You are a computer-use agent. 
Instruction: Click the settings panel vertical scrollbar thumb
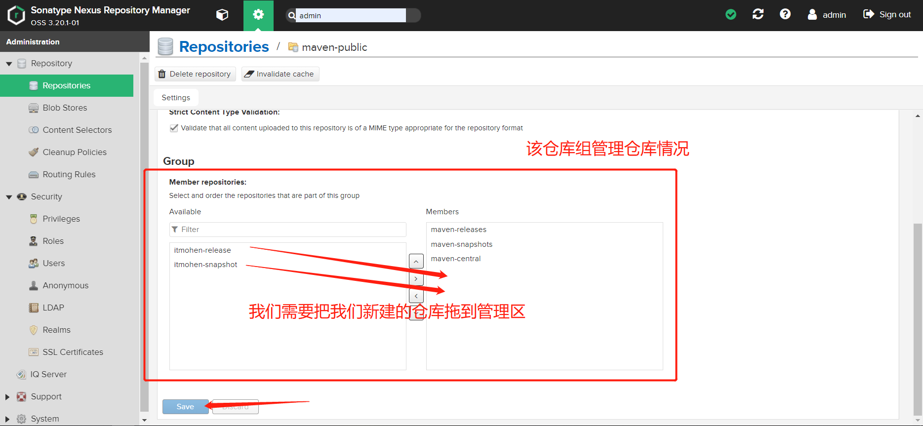[x=918, y=319]
